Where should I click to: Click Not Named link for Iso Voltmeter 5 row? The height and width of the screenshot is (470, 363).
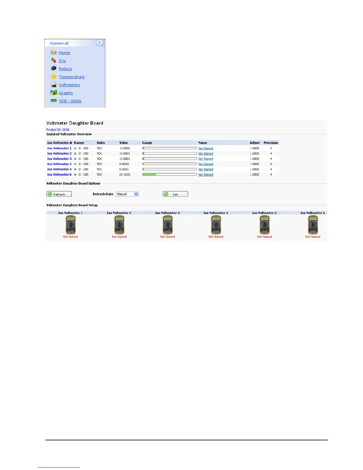[206, 169]
